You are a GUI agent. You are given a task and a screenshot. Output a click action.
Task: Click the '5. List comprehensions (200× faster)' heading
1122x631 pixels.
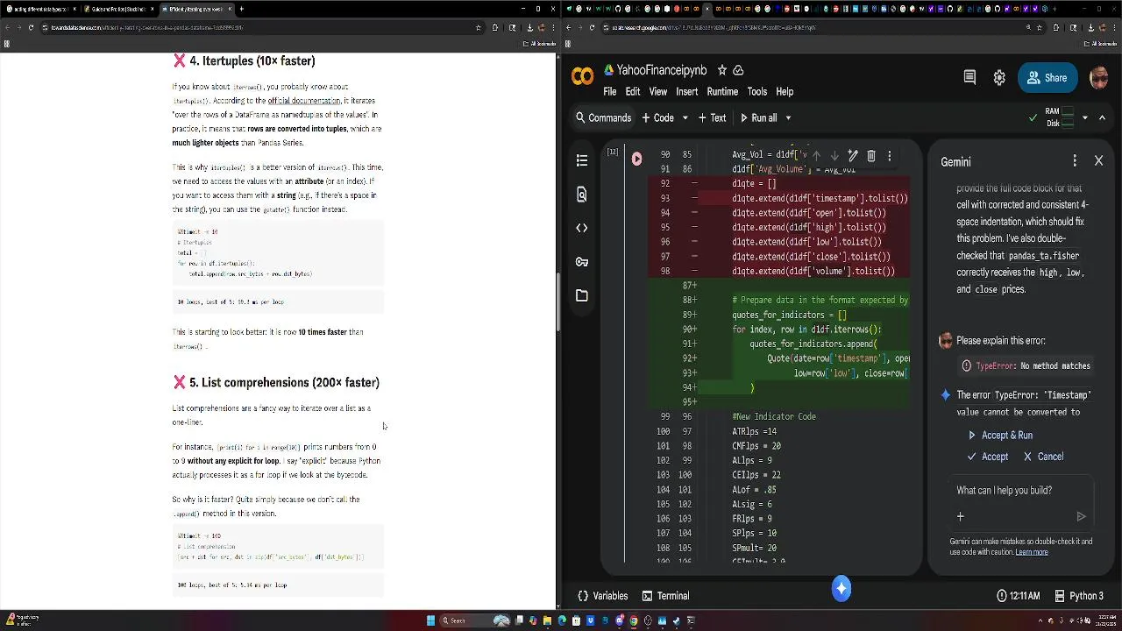284,383
